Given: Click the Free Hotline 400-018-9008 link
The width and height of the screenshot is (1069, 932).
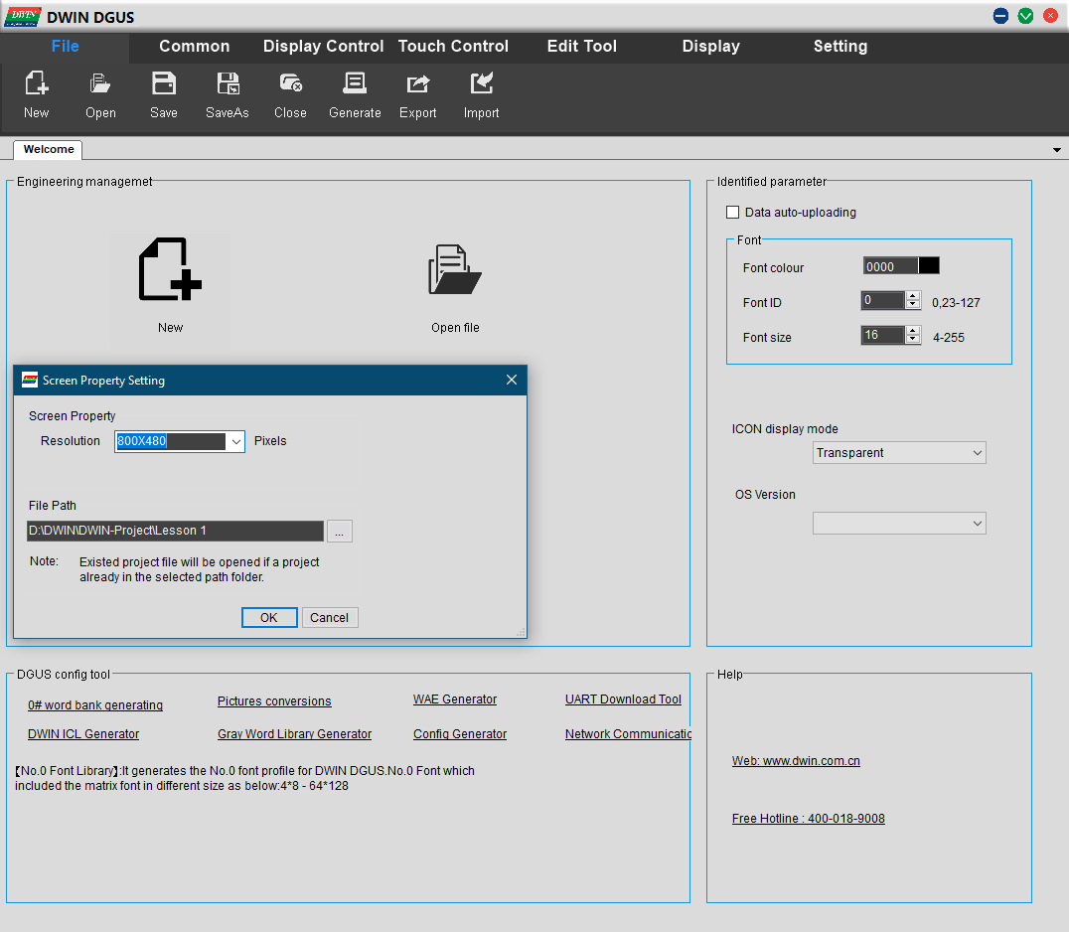Looking at the screenshot, I should [808, 818].
